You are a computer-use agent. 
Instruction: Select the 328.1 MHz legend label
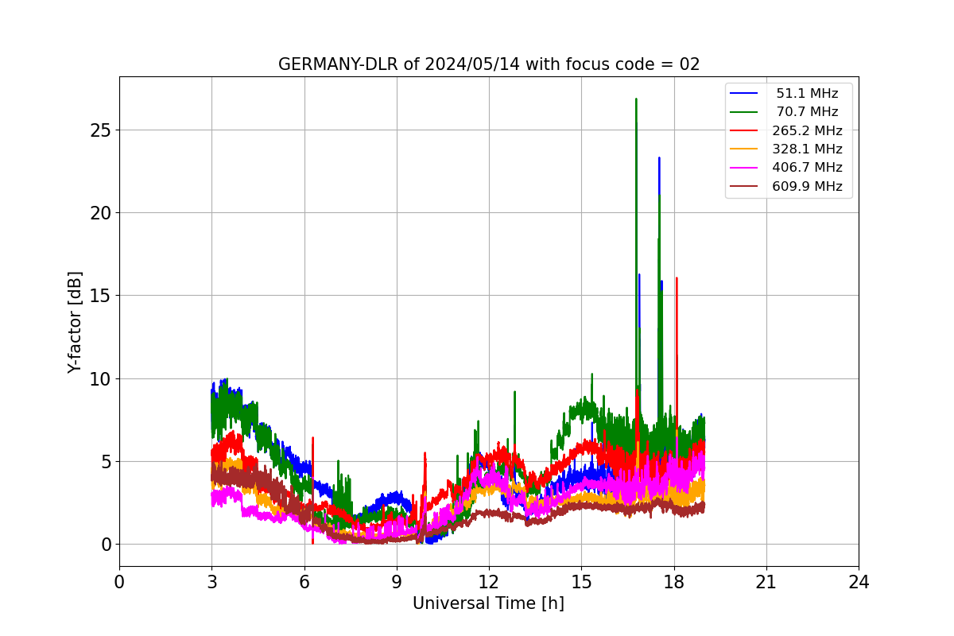click(x=807, y=149)
